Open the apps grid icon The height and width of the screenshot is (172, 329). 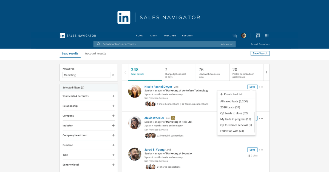pyautogui.click(x=266, y=35)
